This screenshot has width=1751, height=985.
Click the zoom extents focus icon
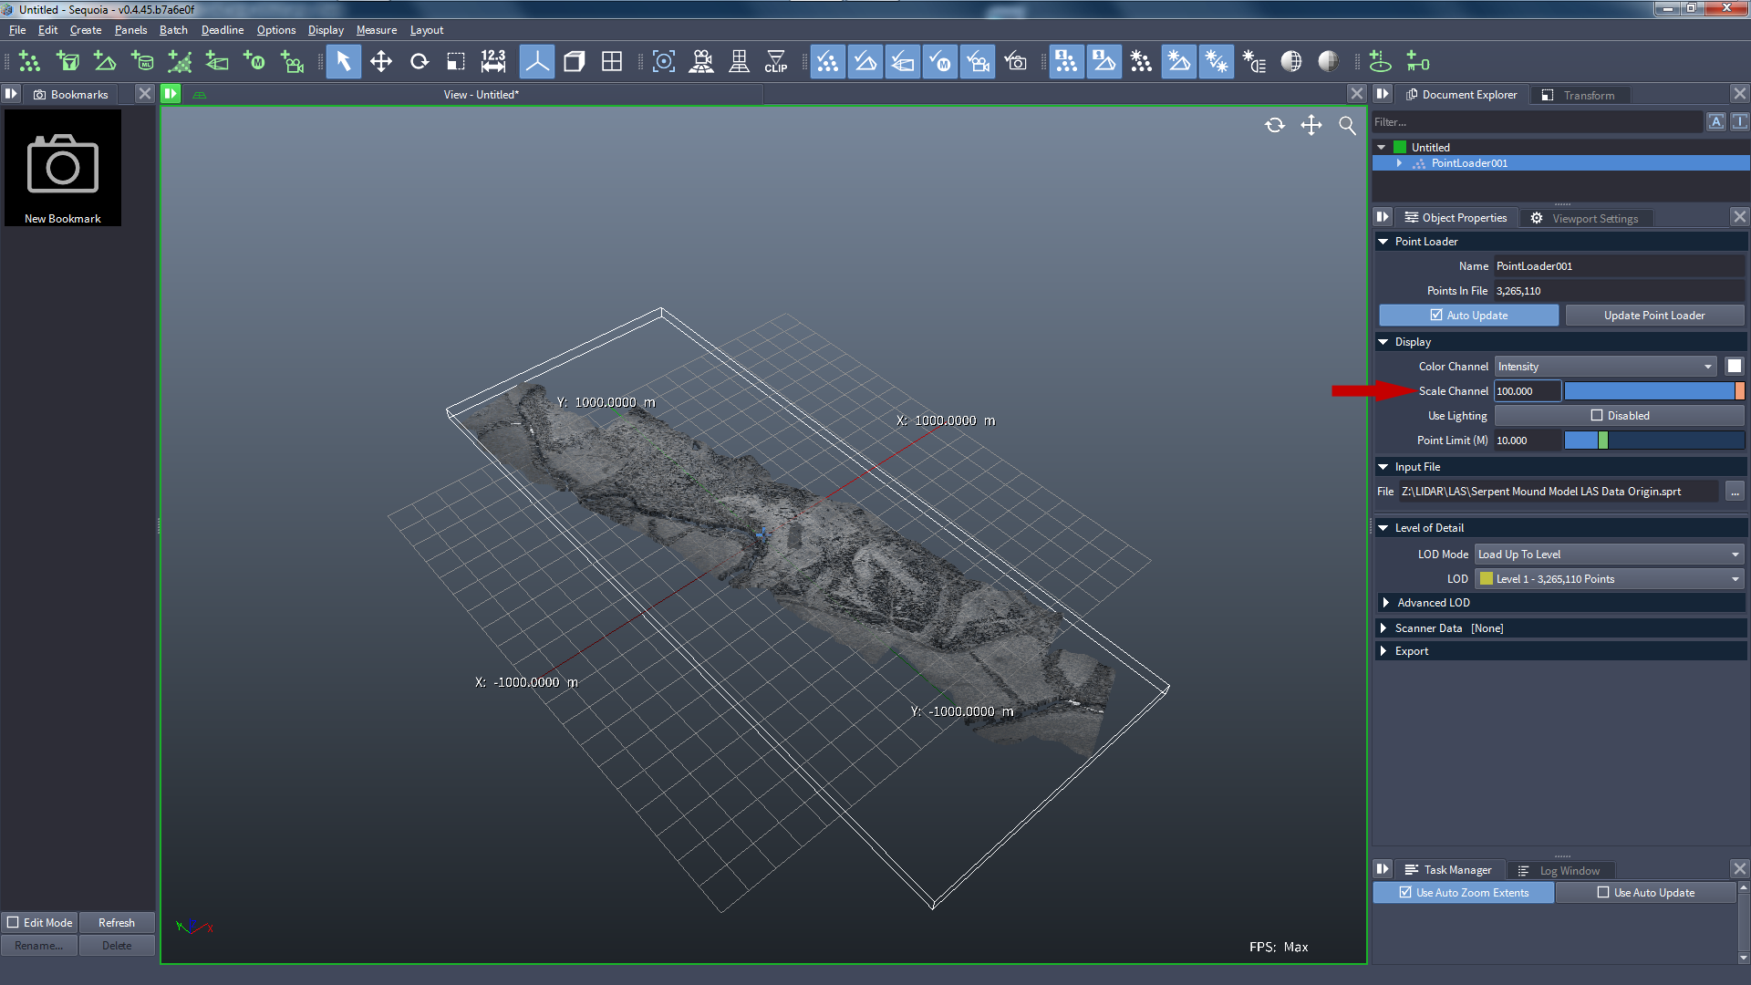click(664, 62)
